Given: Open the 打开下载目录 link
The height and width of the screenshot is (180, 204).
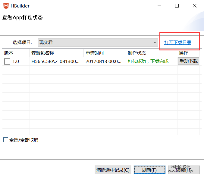Looking at the screenshot, I should (x=178, y=43).
